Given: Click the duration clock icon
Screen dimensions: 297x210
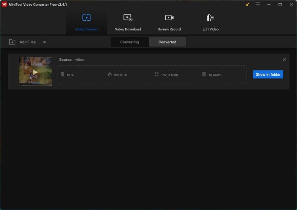Looking at the screenshot, I should 110,74.
